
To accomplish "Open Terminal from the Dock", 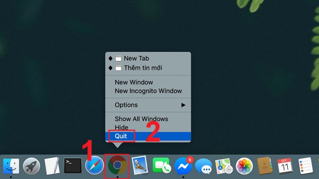I will [x=73, y=166].
